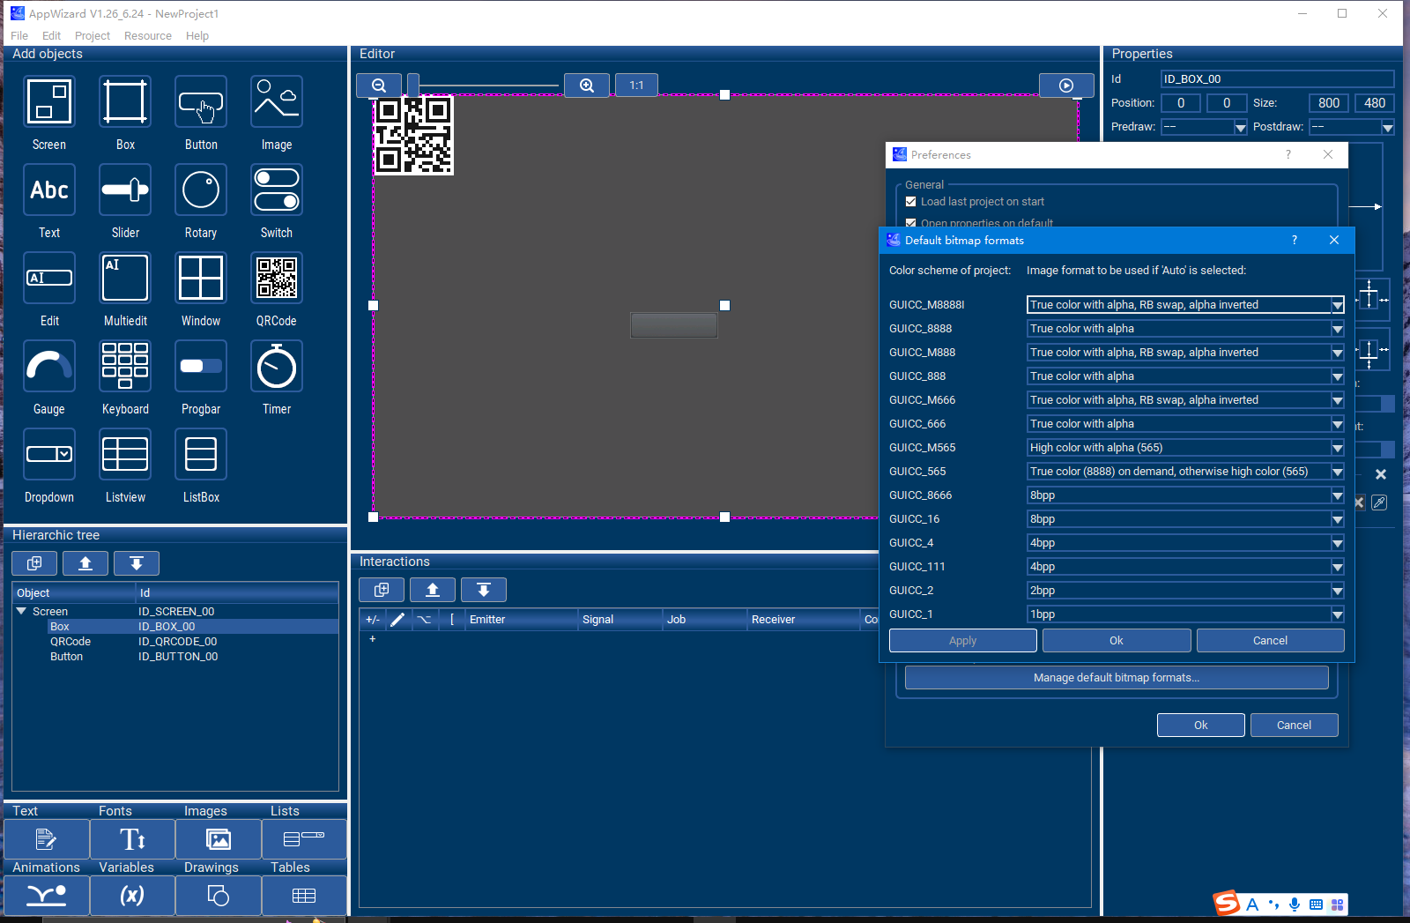Select the Rotary object icon
Screen dimensions: 1410x923
point(200,190)
